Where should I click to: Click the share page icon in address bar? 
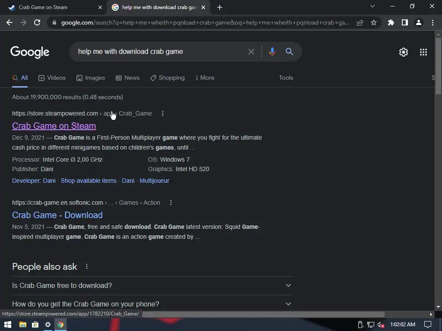click(x=360, y=23)
